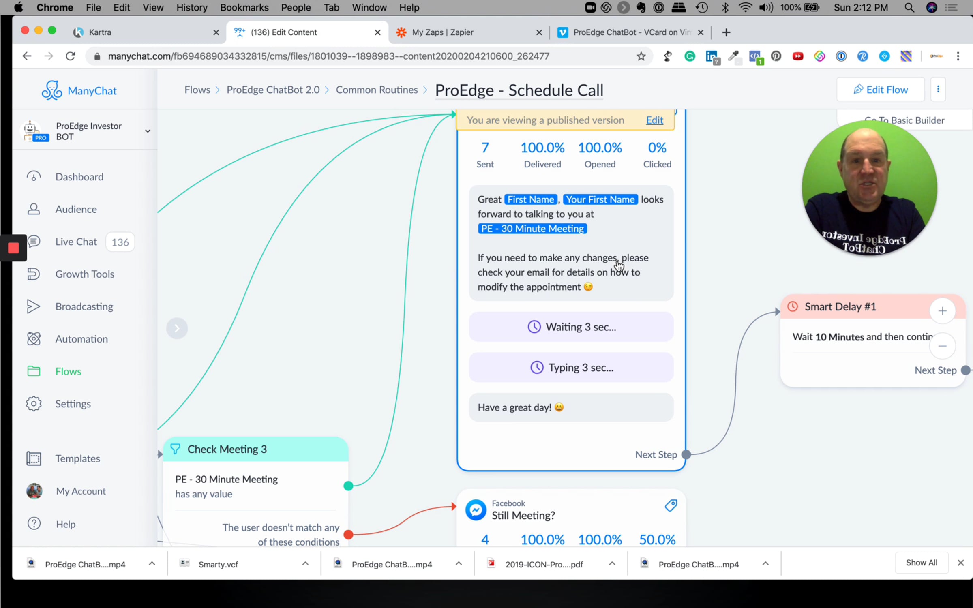Open the Bookmarks menu in menu bar
This screenshot has height=608, width=973.
[x=244, y=7]
